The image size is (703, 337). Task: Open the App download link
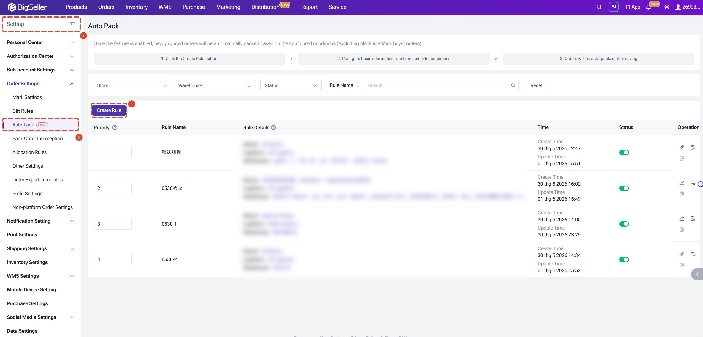[x=633, y=7]
